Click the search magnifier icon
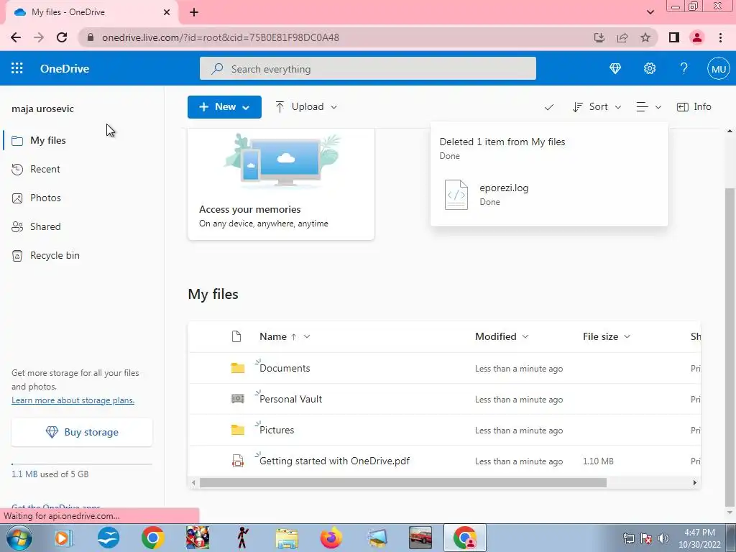The image size is (736, 552). (x=217, y=69)
